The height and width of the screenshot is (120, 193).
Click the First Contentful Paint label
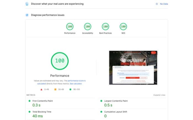click(x=42, y=101)
